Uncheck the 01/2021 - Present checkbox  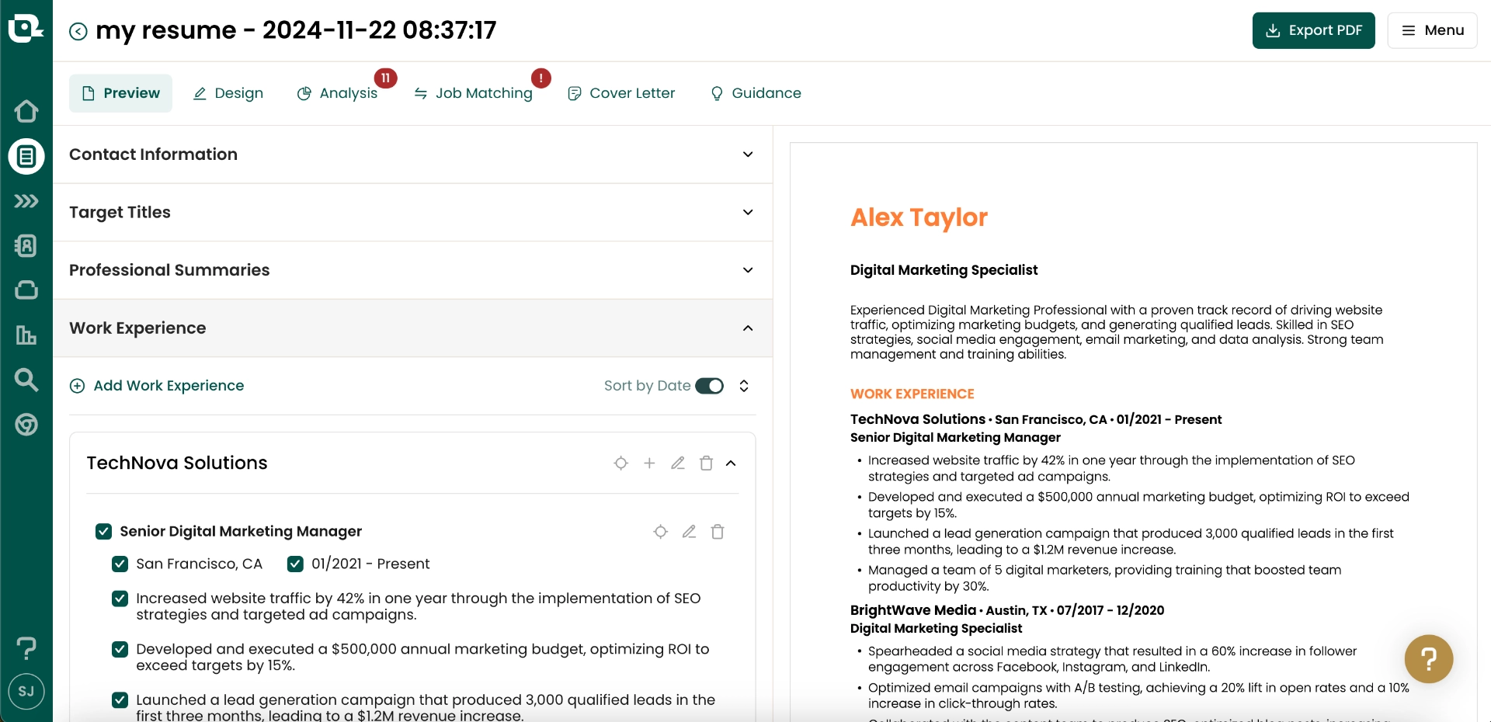(295, 564)
